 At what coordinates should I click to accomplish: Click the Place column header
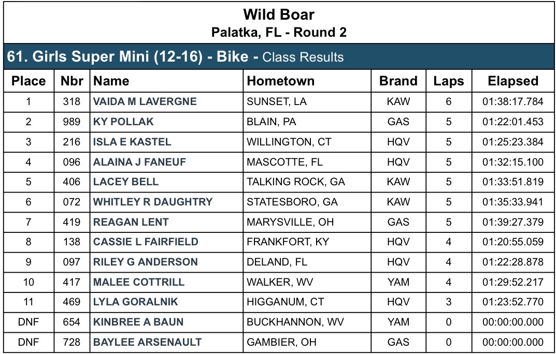[x=28, y=81]
